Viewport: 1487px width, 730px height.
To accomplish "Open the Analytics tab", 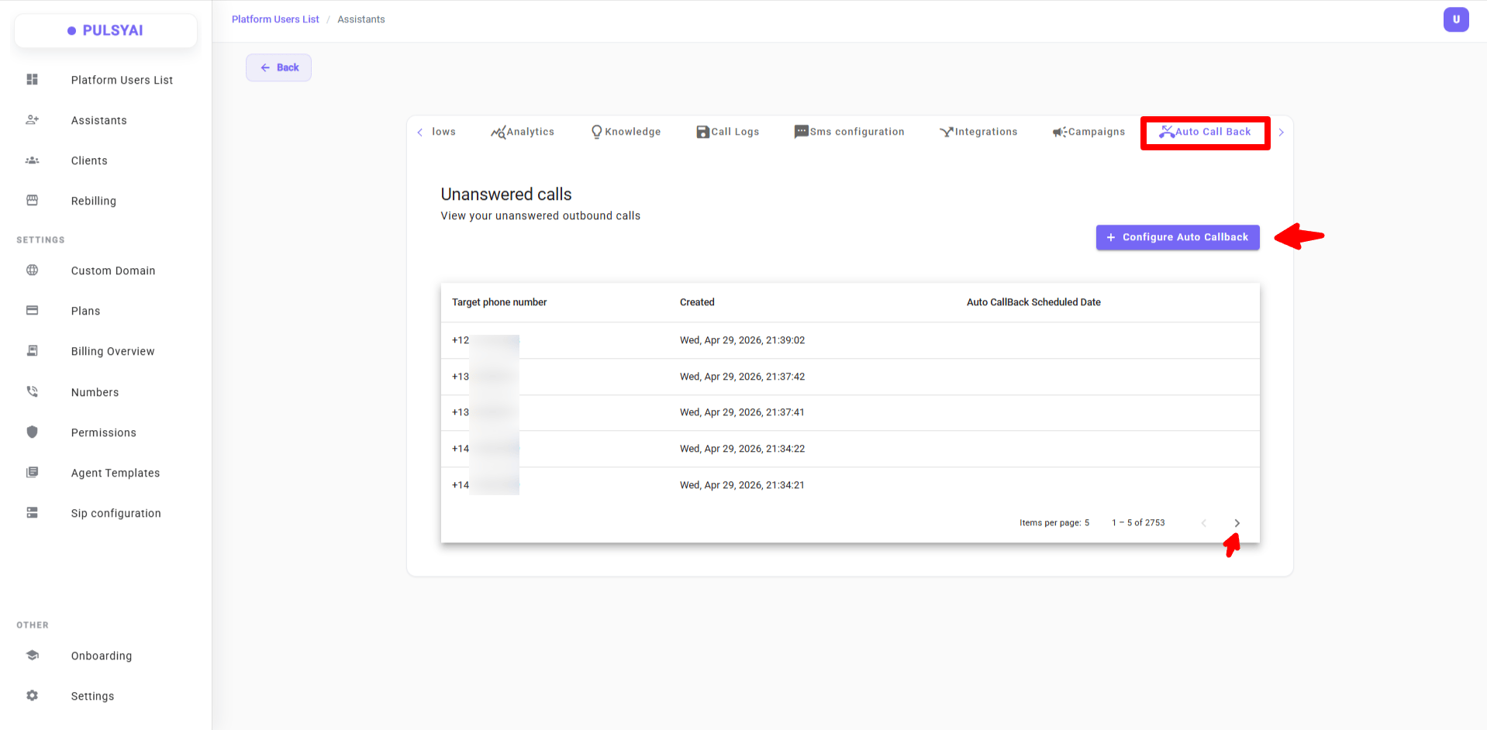I will click(523, 132).
